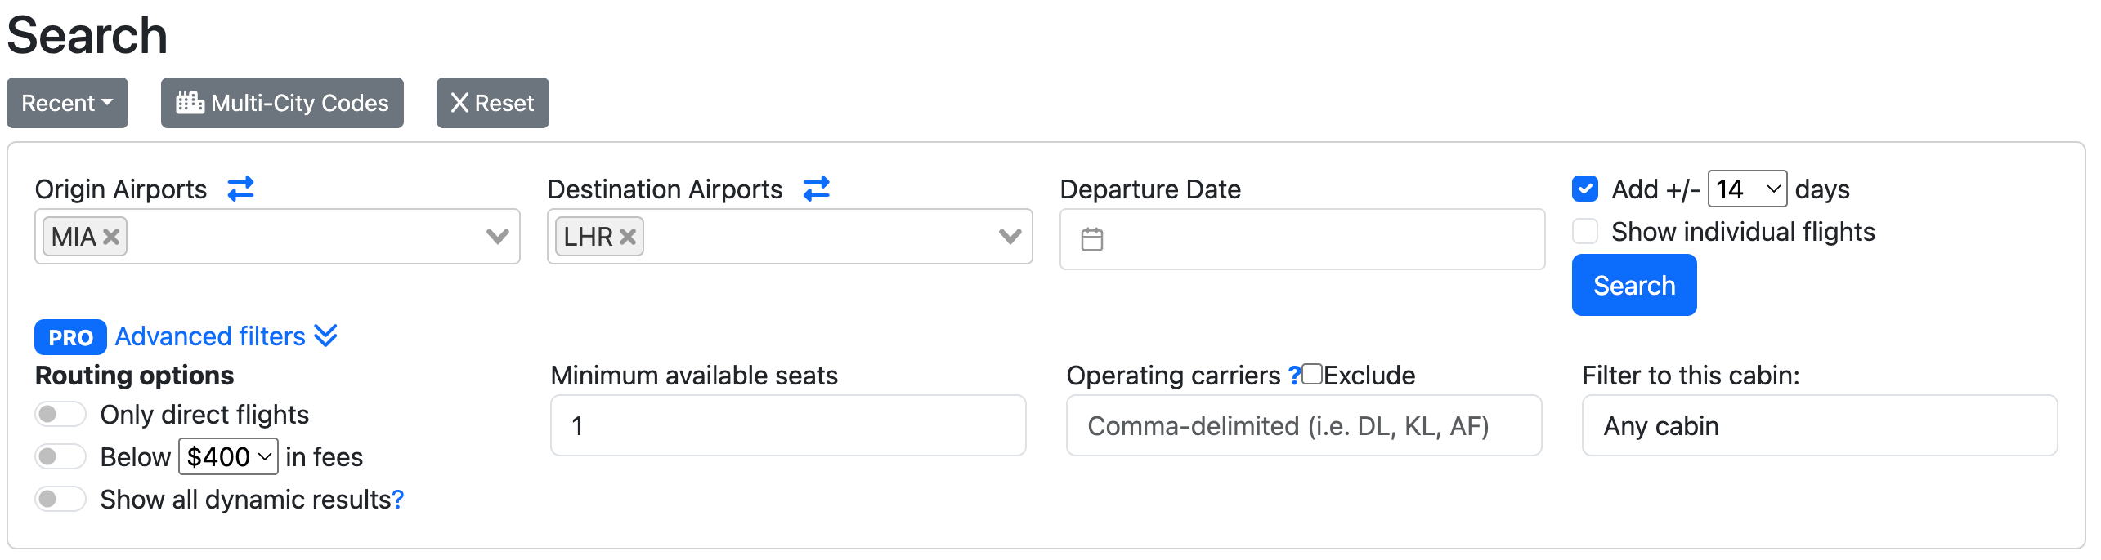Click the Minimum available seats field

click(788, 425)
